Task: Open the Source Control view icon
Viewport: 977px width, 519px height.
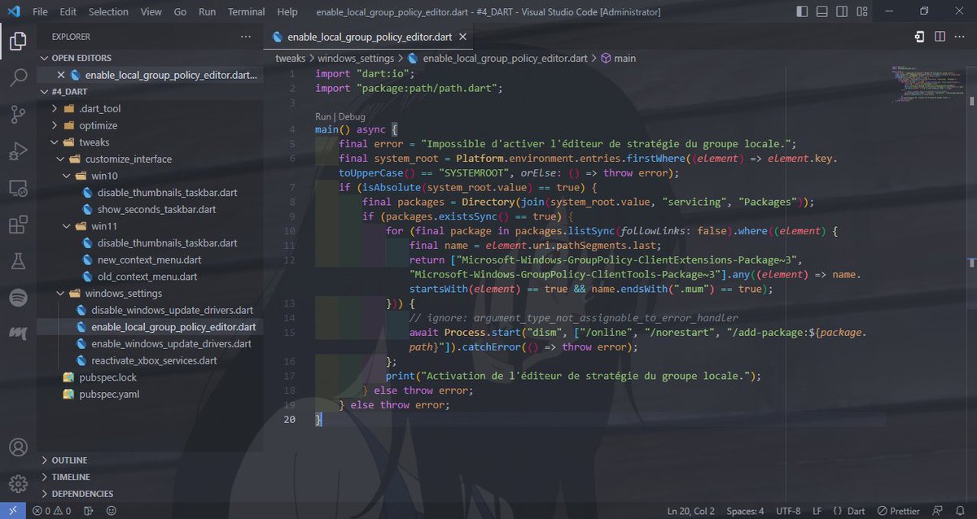Action: click(18, 115)
